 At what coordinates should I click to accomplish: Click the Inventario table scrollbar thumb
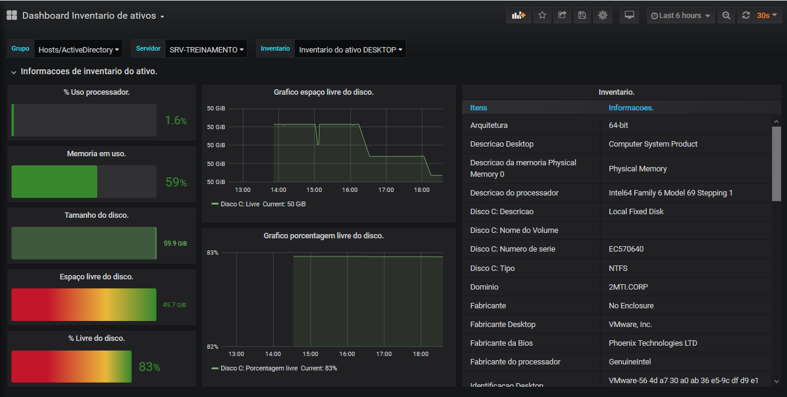point(776,163)
